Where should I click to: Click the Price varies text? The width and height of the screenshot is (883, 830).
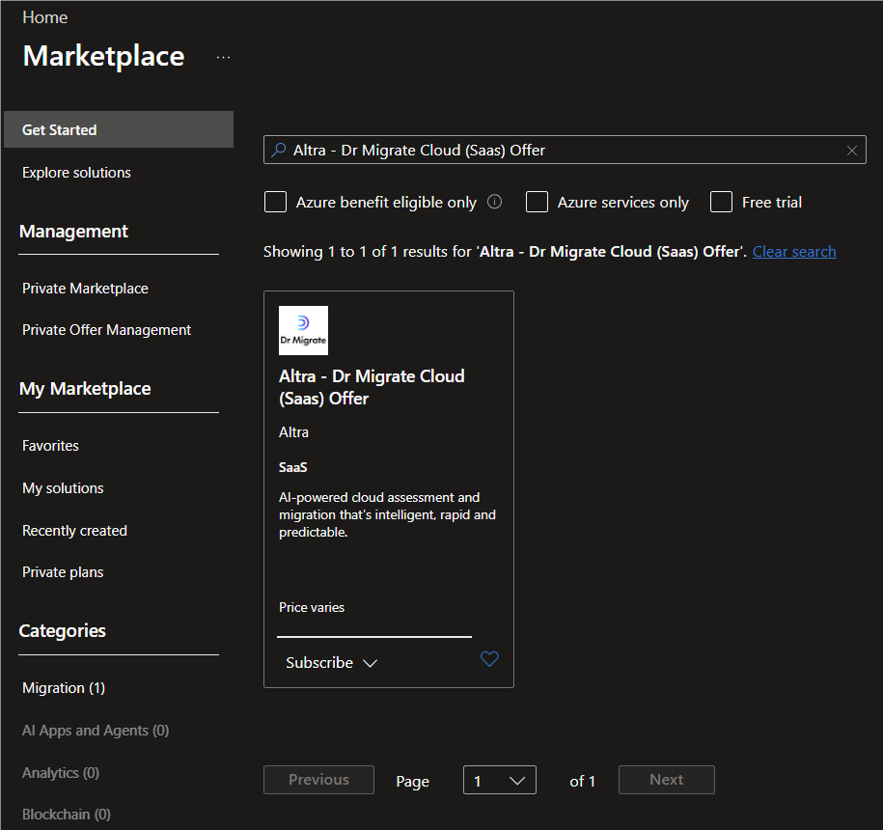click(x=312, y=607)
